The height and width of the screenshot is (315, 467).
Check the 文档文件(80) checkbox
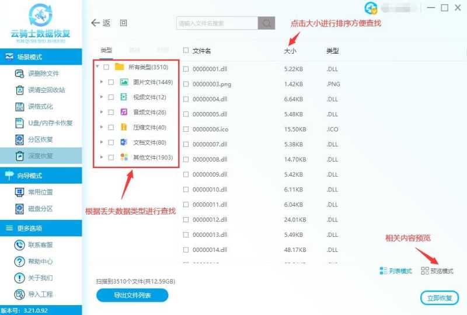[111, 142]
